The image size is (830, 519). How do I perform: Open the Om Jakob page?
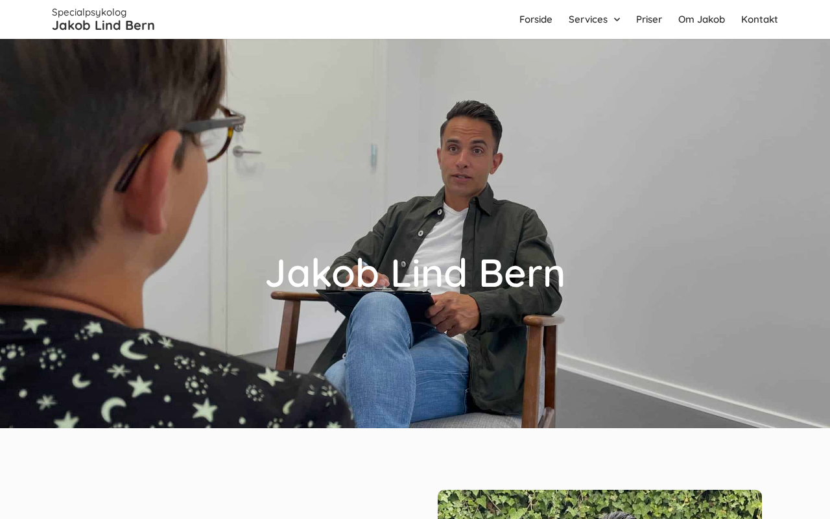[x=702, y=19]
